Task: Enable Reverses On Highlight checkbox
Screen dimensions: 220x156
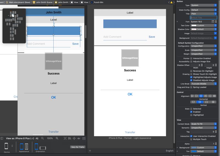Action: [x=191, y=71]
